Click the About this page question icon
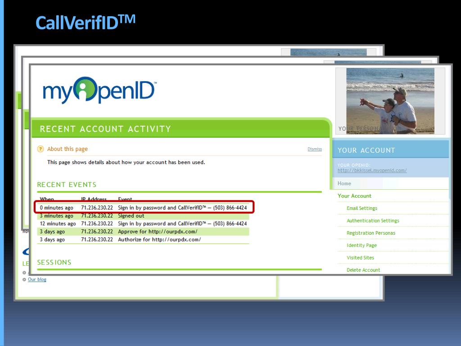 pos(41,149)
